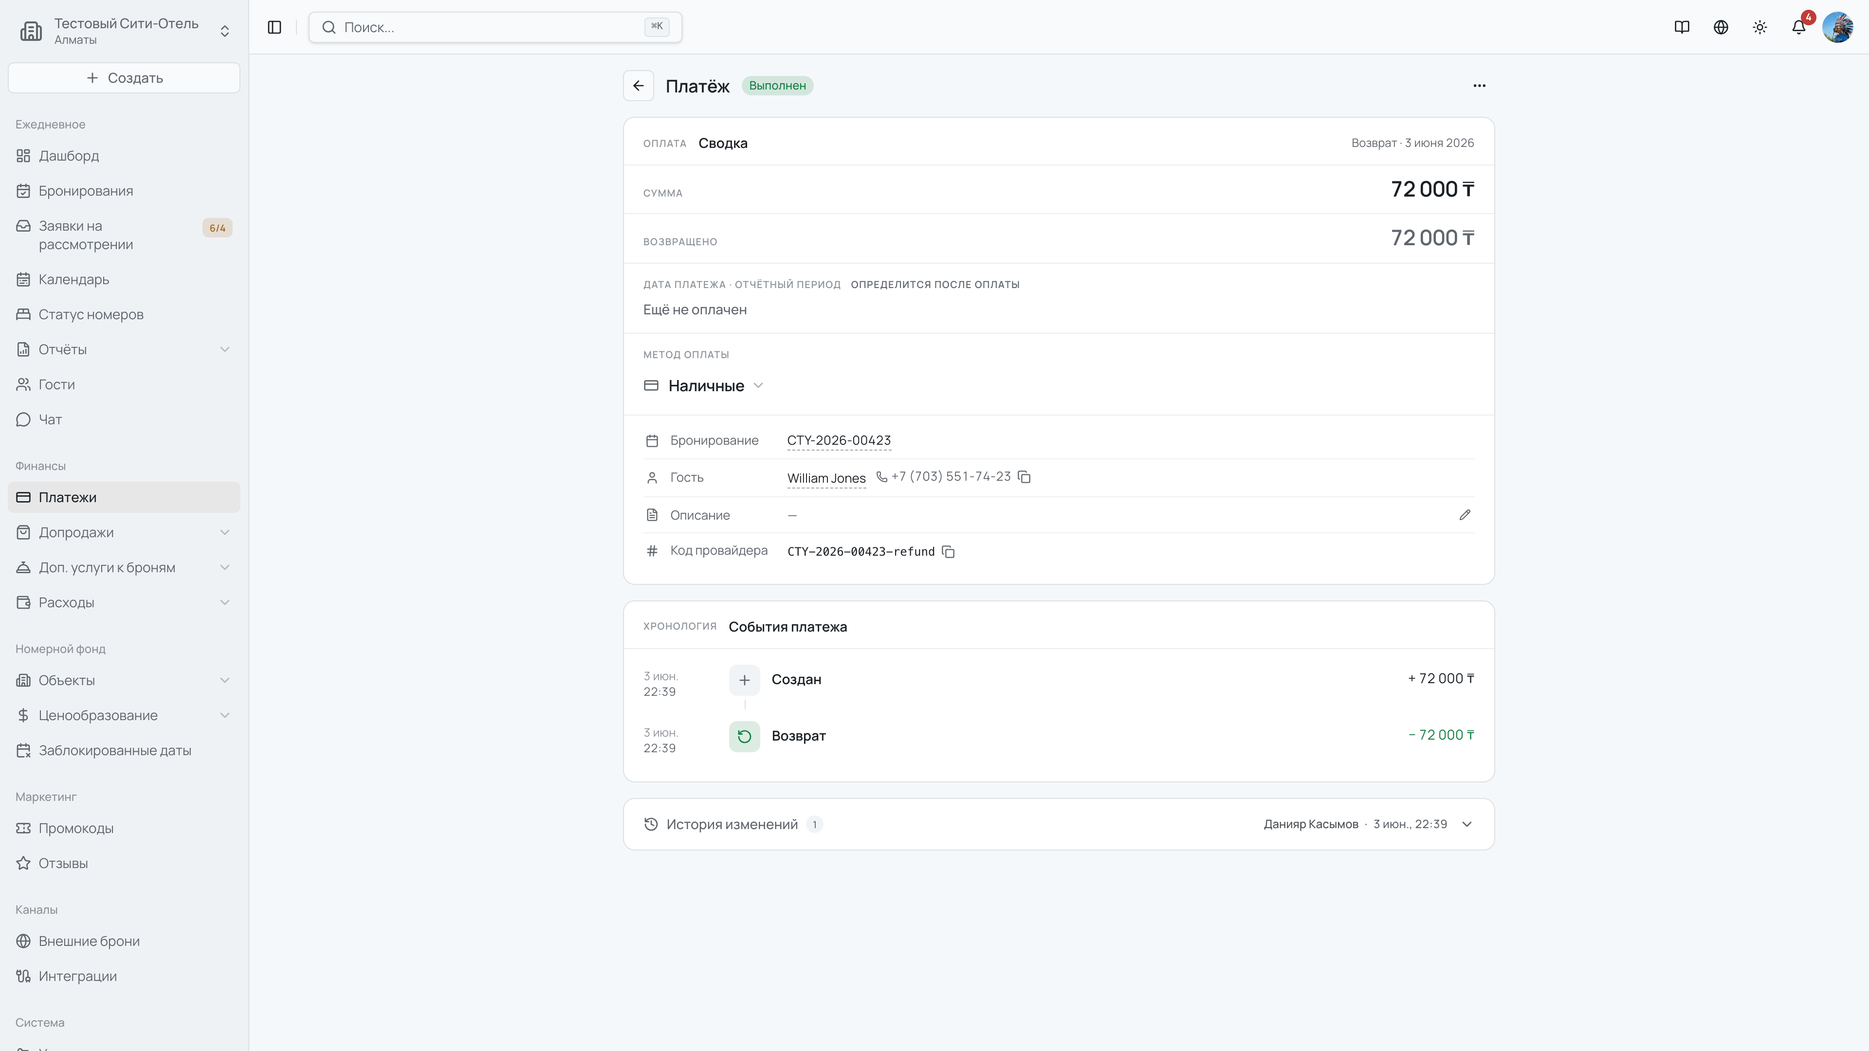1869x1051 pixels.
Task: Click provider code CTY-2026-00423-refund text
Action: pyautogui.click(x=861, y=552)
